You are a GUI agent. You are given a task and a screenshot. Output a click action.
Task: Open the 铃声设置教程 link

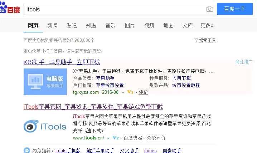(186, 85)
